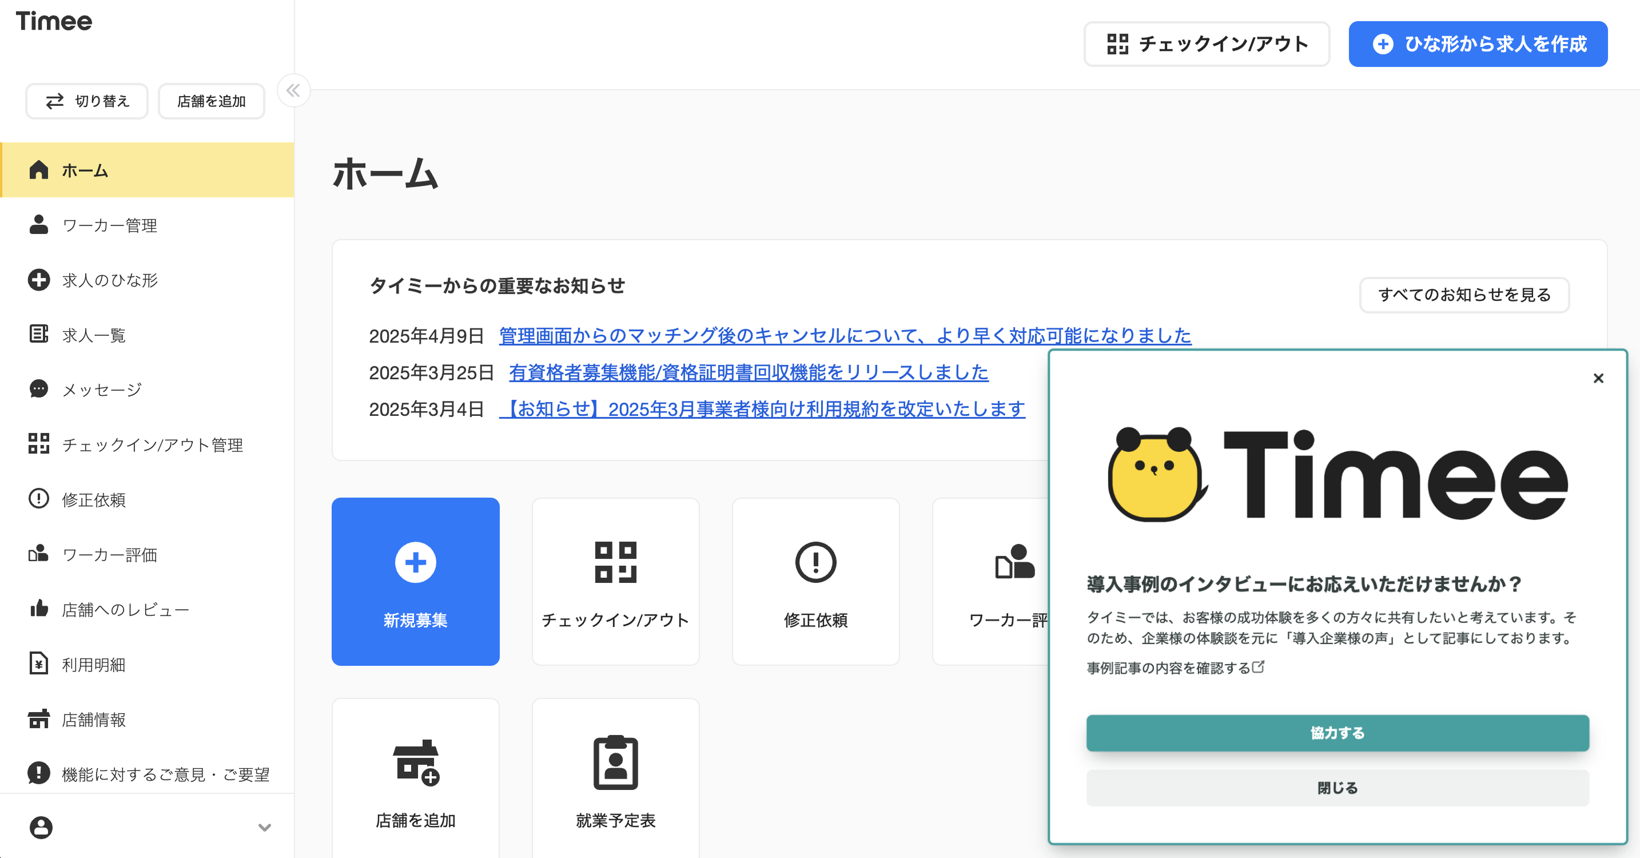Click the Timee logo in sidebar
1640x858 pixels.
(x=54, y=22)
